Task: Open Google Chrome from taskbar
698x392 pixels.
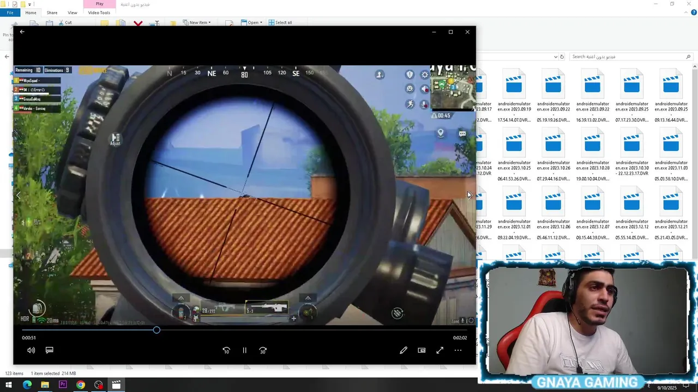Action: tap(81, 385)
